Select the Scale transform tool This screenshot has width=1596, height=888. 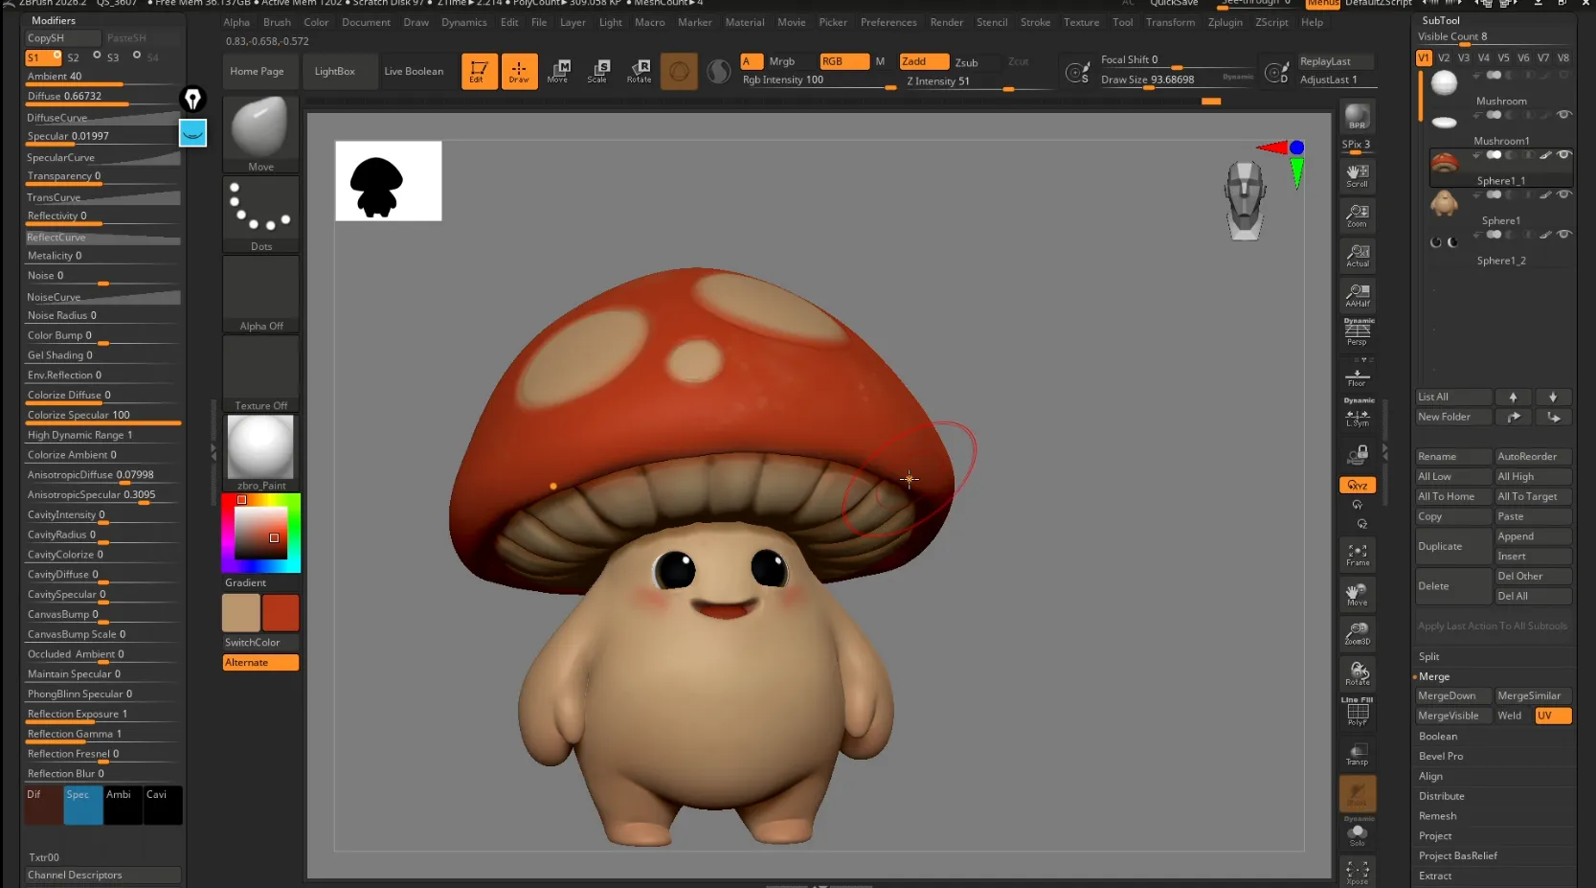point(598,71)
